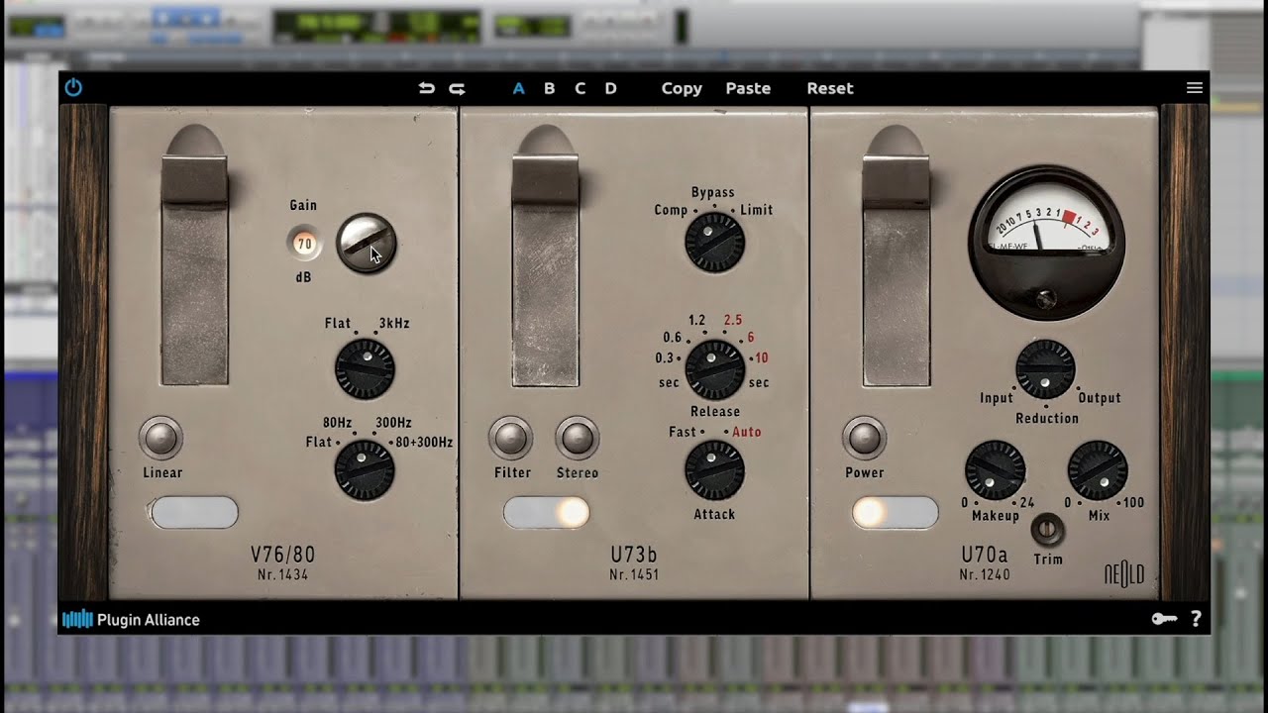The width and height of the screenshot is (1268, 713).
Task: Click the 'Output' meter label
Action: point(1099,398)
